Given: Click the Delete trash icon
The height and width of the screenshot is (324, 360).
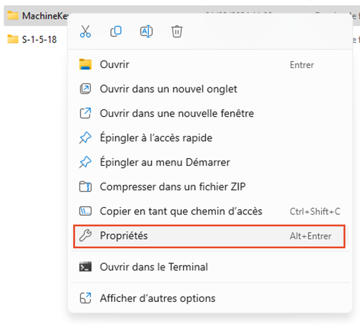Looking at the screenshot, I should point(177,32).
